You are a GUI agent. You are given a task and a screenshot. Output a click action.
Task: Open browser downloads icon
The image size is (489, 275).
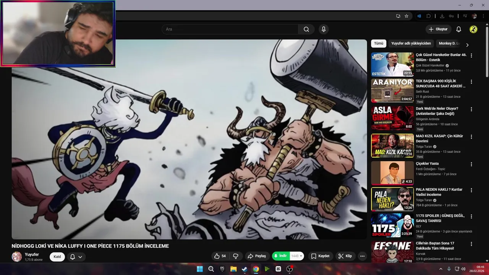tap(442, 16)
